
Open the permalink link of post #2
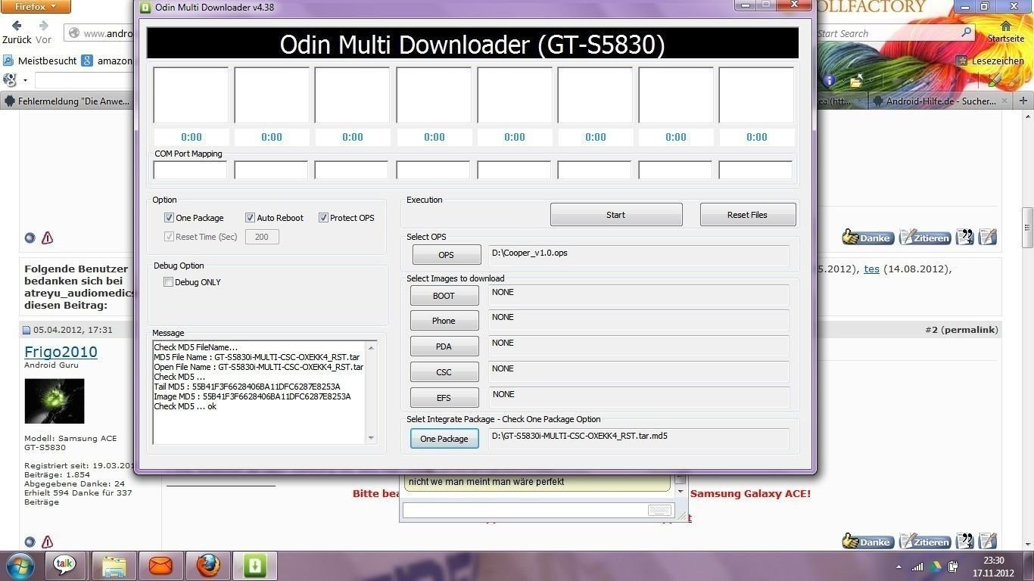pyautogui.click(x=970, y=330)
